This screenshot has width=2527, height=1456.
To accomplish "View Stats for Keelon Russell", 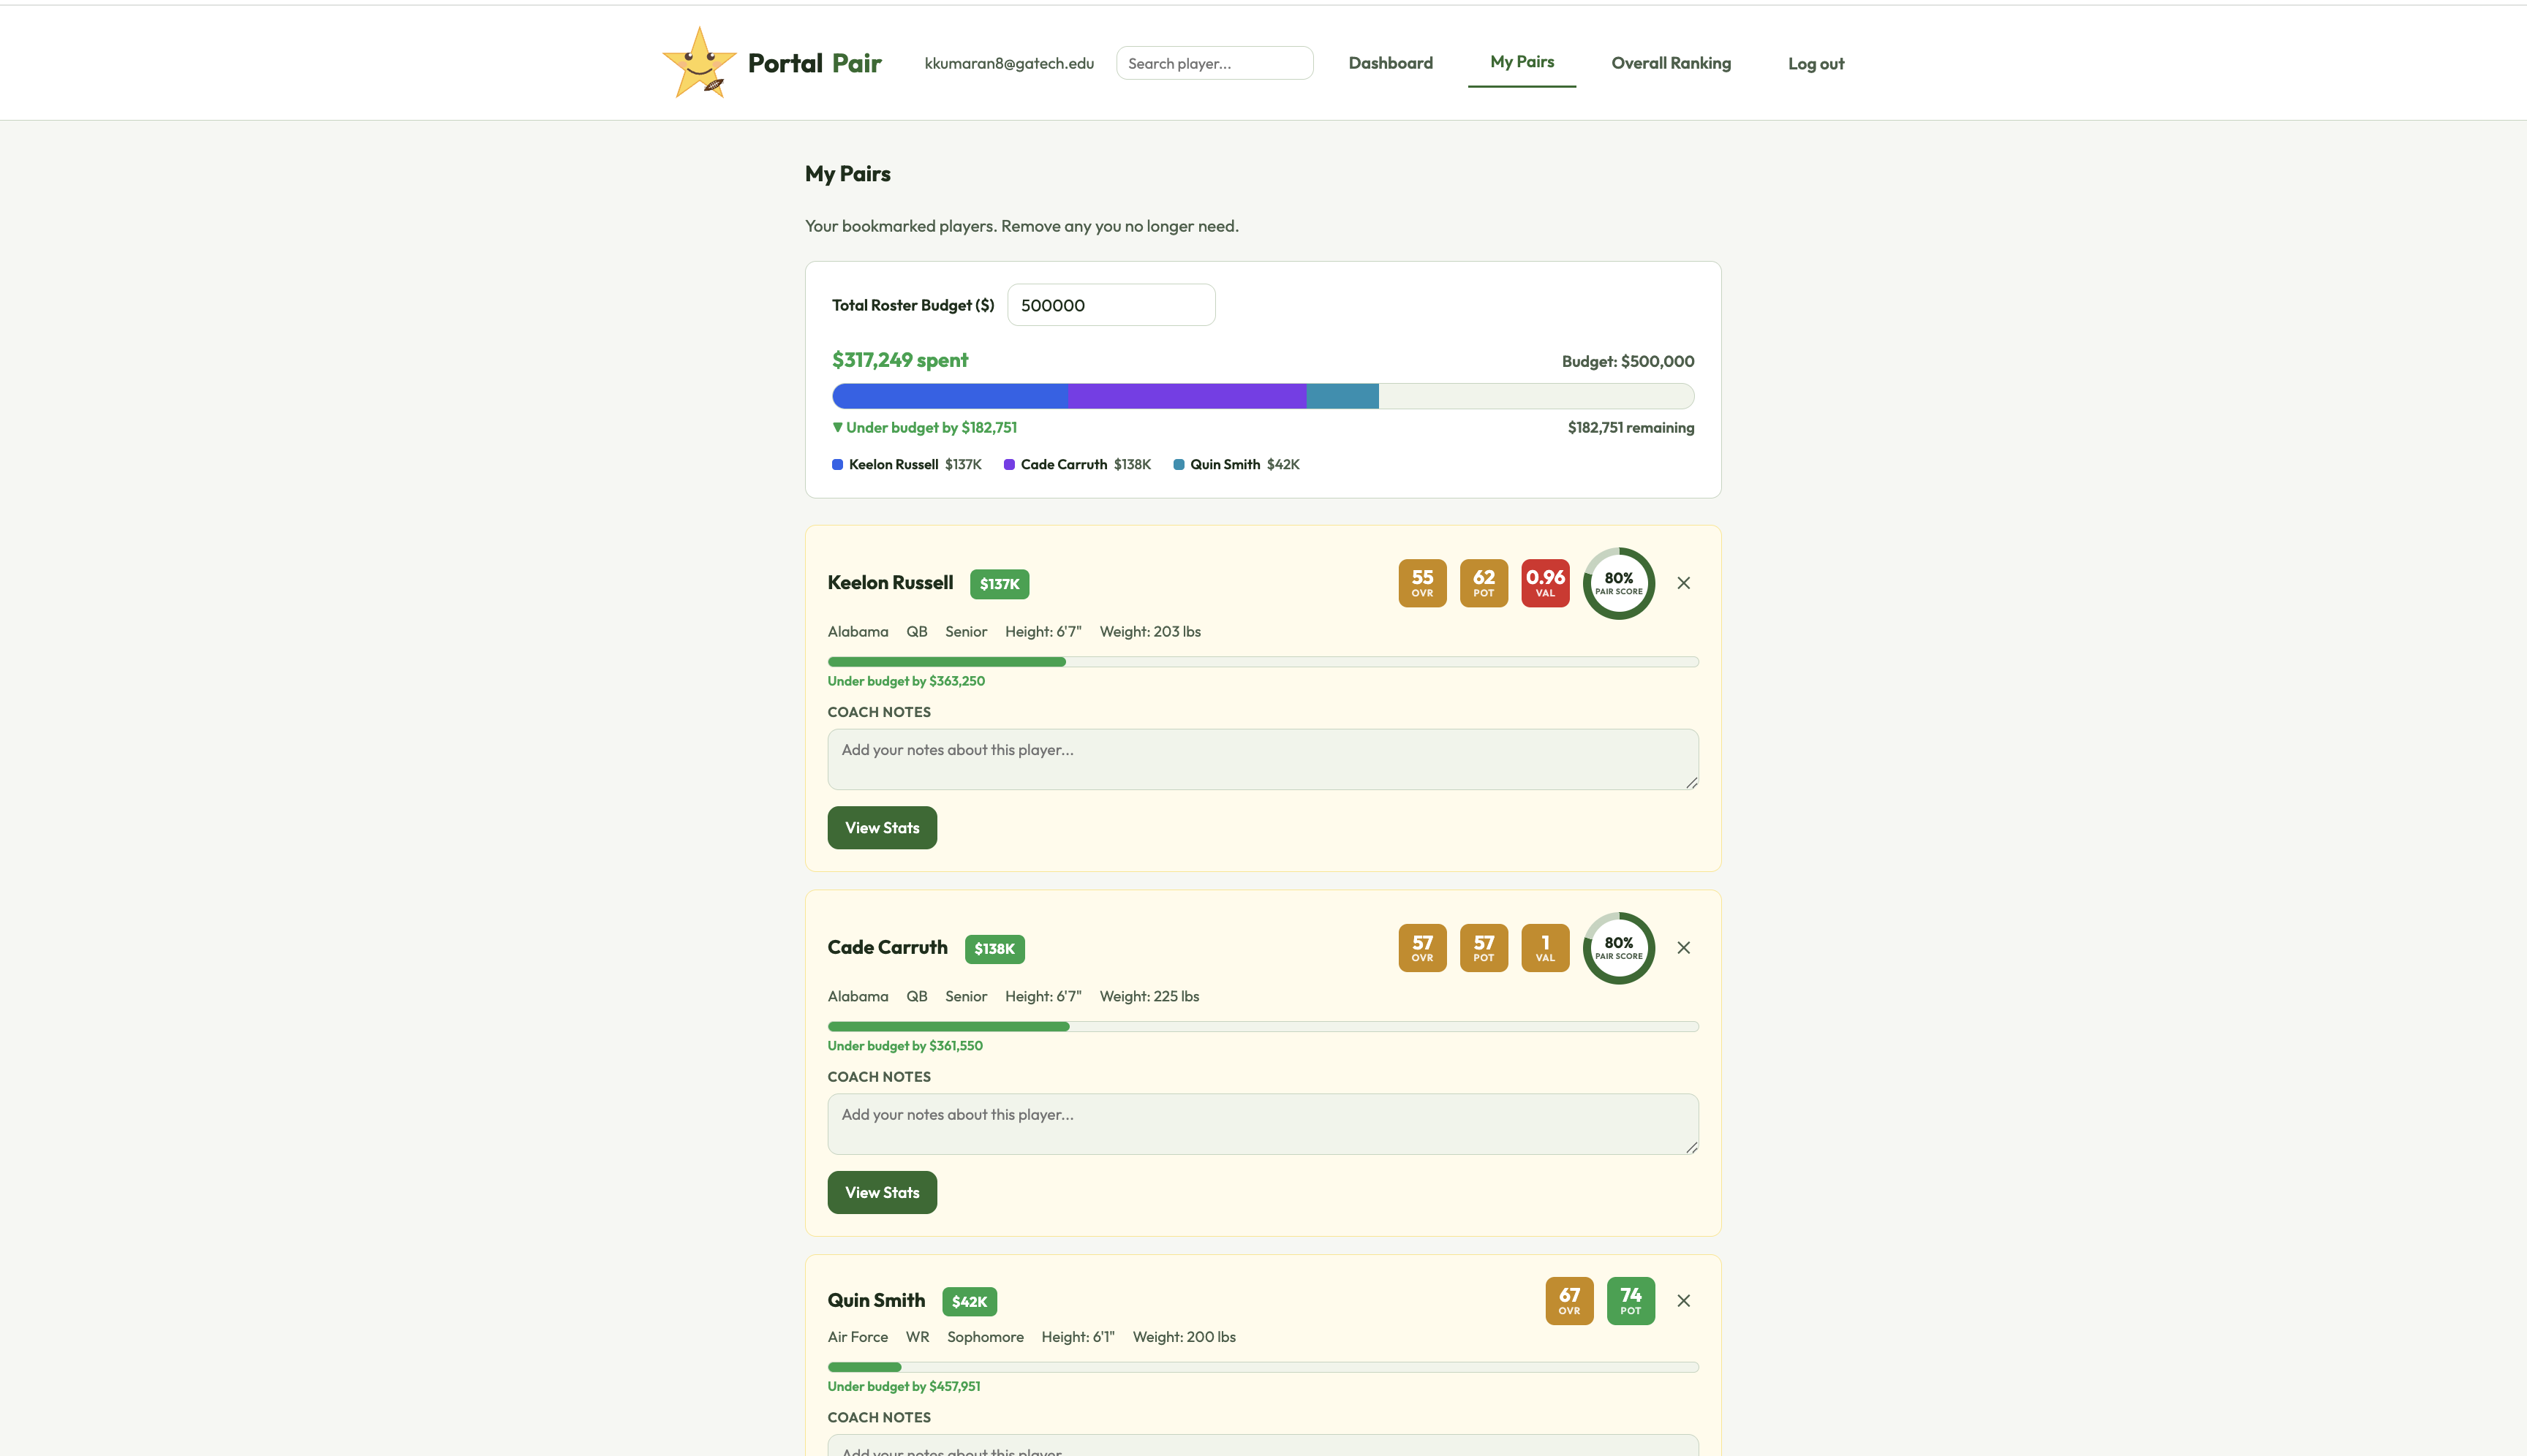I will [x=881, y=828].
